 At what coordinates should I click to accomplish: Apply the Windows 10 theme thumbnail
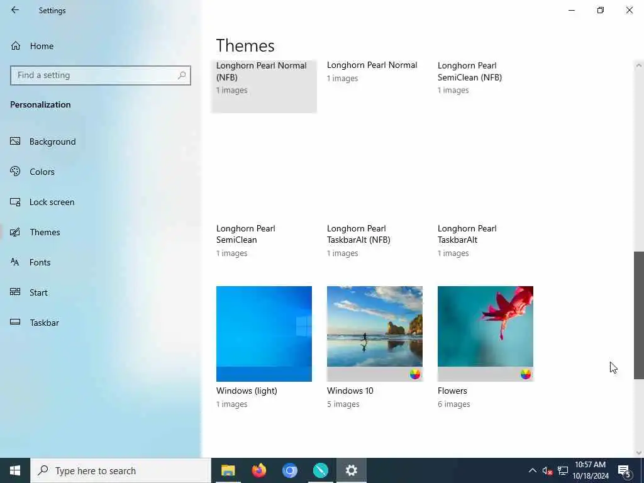(x=375, y=333)
